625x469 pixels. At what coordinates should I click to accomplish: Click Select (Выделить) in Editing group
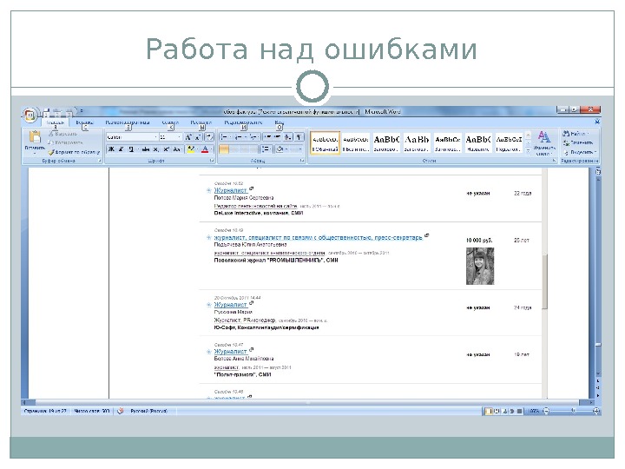click(580, 152)
